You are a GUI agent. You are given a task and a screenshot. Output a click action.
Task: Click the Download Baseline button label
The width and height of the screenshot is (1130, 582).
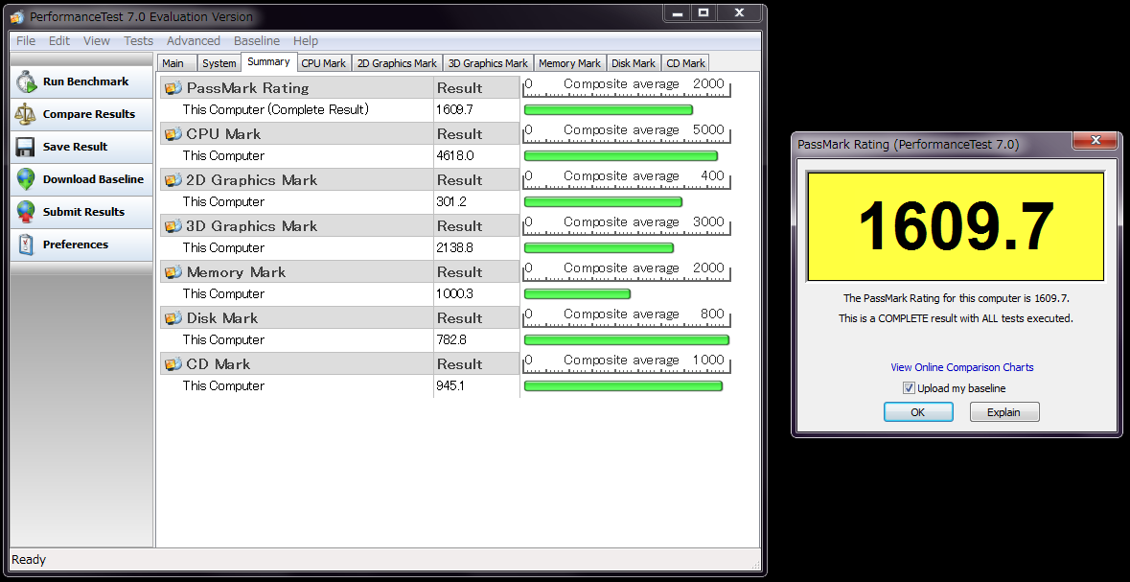click(x=93, y=179)
